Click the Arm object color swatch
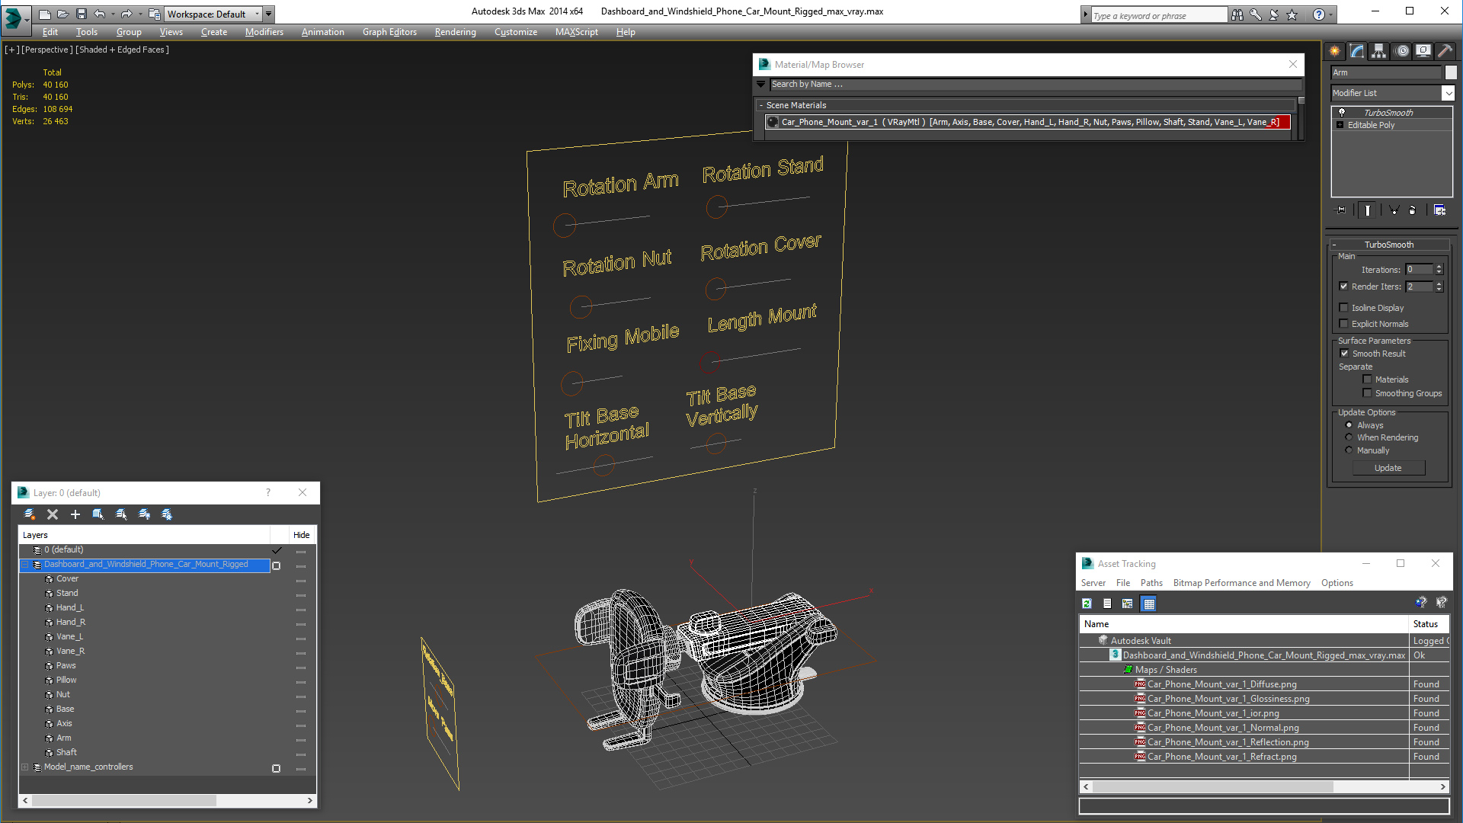This screenshot has height=823, width=1463. 1451,72
